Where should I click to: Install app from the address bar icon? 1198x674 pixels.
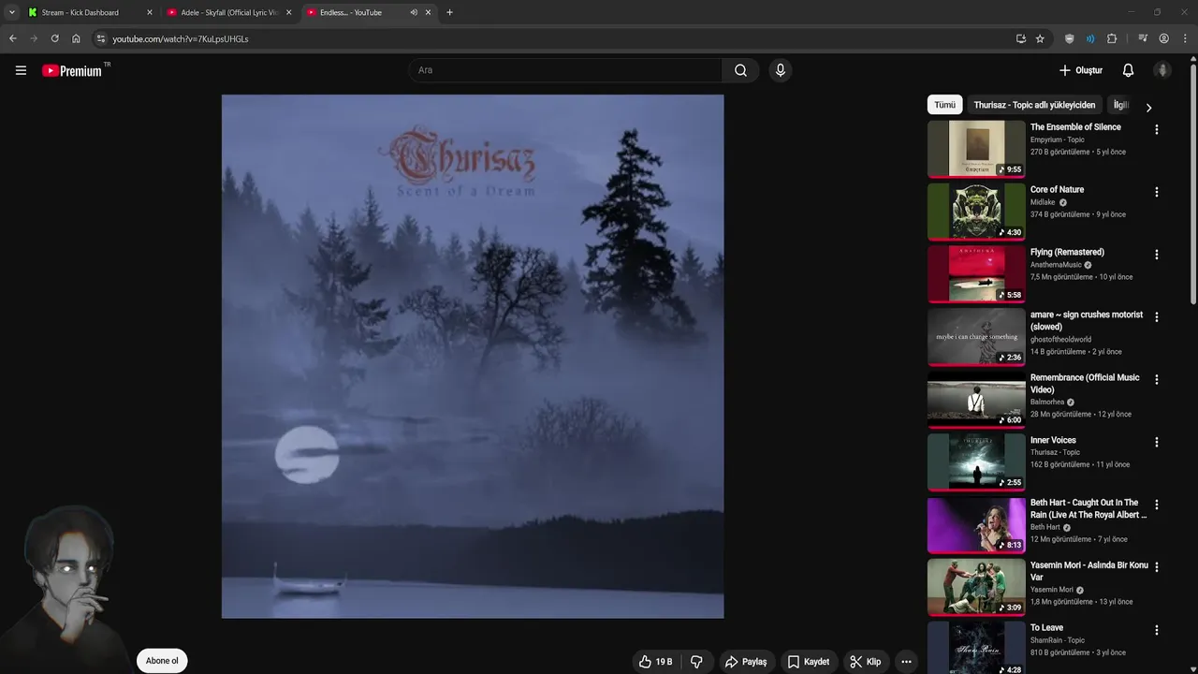1020,38
